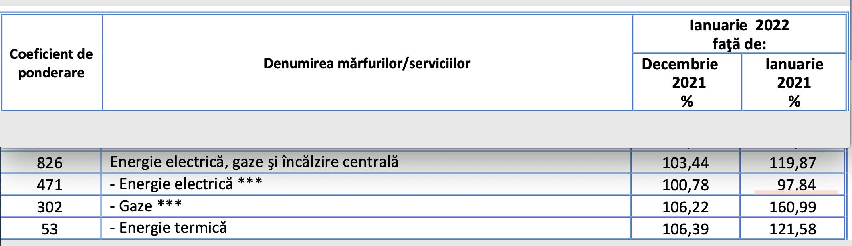Image resolution: width=852 pixels, height=246 pixels.
Task: Click the "- Gaze ***" row label
Action: point(145,206)
